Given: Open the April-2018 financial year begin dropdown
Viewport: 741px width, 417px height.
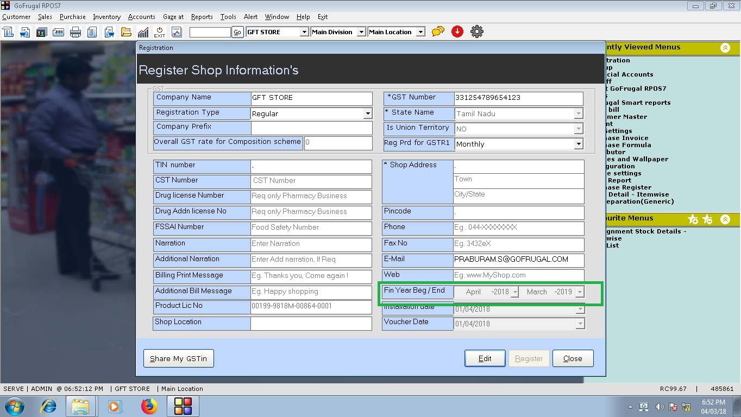Looking at the screenshot, I should [x=515, y=292].
